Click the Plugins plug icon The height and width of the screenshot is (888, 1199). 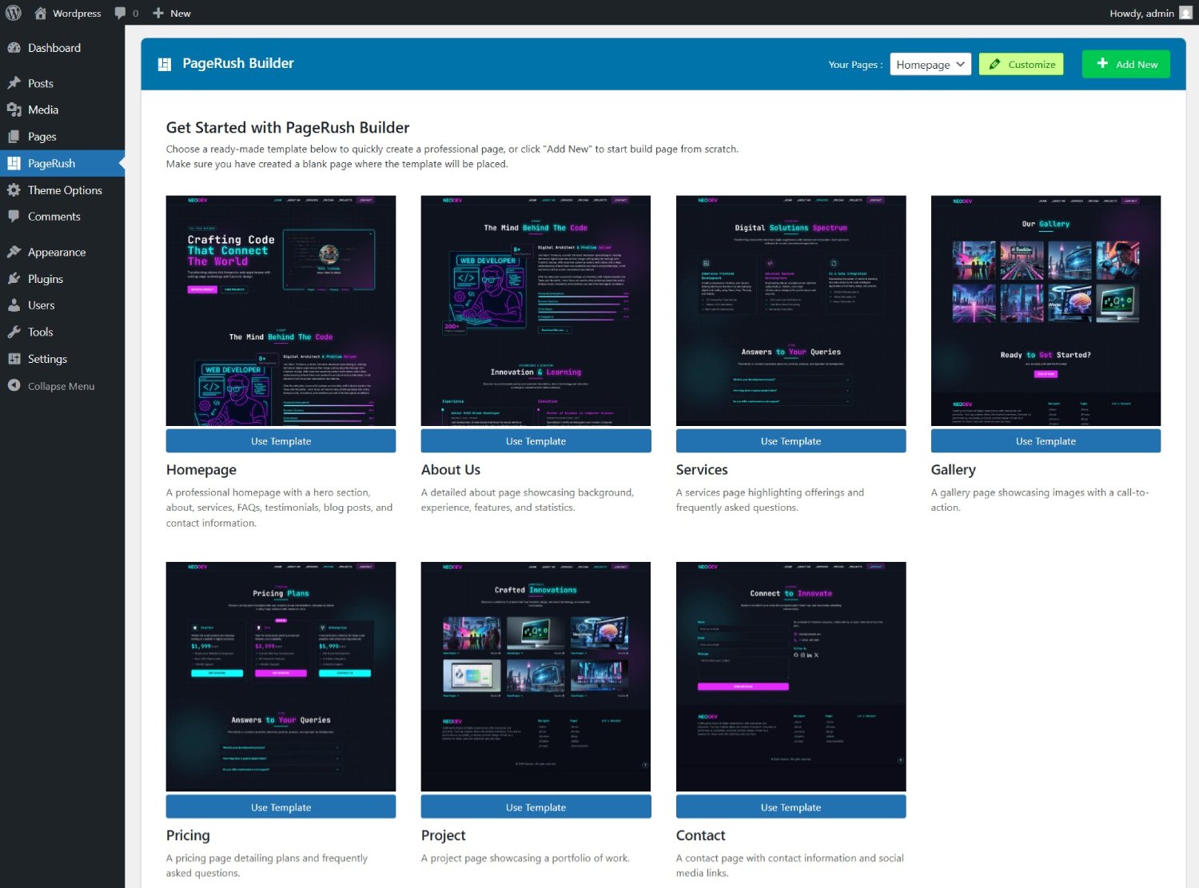pos(14,279)
